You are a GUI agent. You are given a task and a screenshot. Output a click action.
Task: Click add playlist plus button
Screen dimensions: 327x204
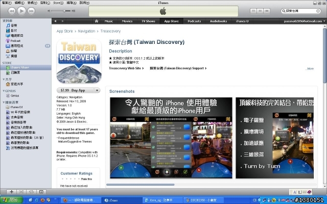11,192
